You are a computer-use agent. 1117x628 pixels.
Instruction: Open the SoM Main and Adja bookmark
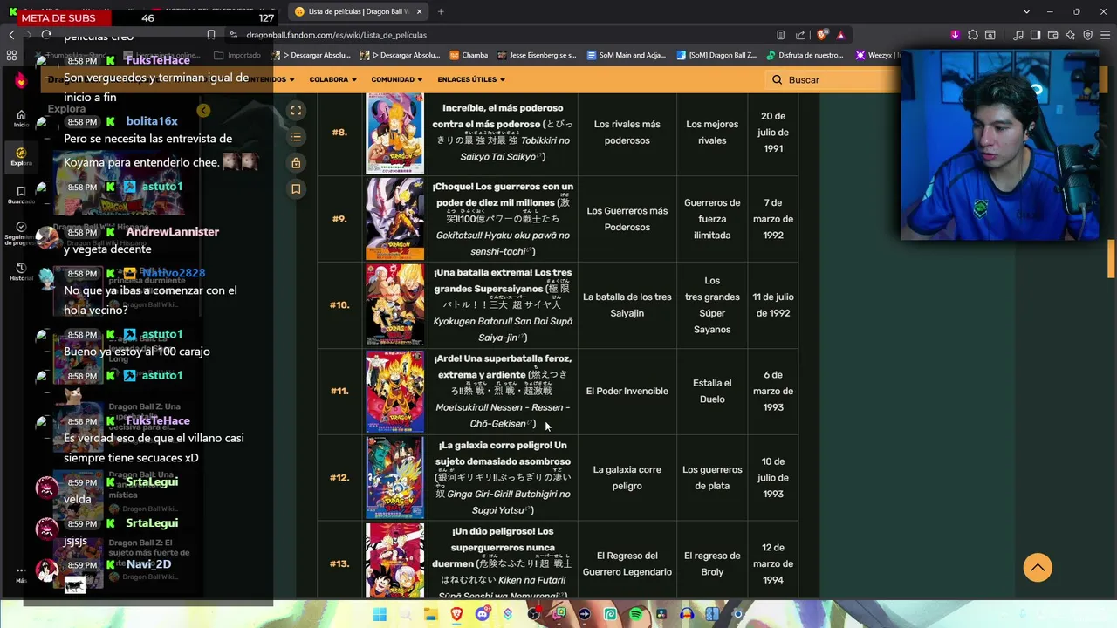pos(626,55)
